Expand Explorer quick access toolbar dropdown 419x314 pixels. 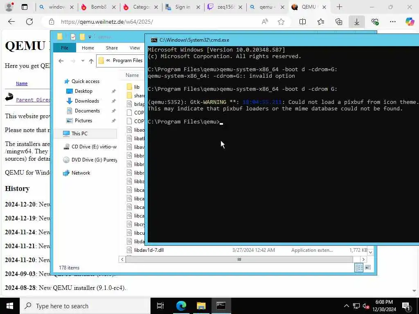point(90,37)
